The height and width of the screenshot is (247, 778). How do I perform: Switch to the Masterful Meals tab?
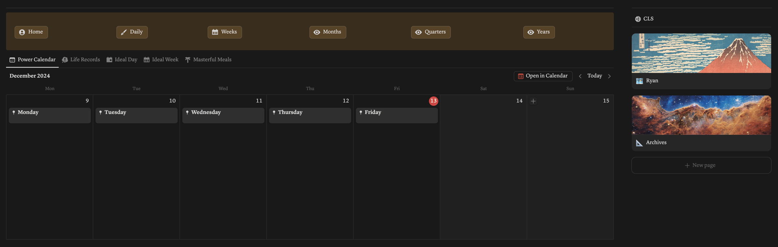tap(208, 60)
